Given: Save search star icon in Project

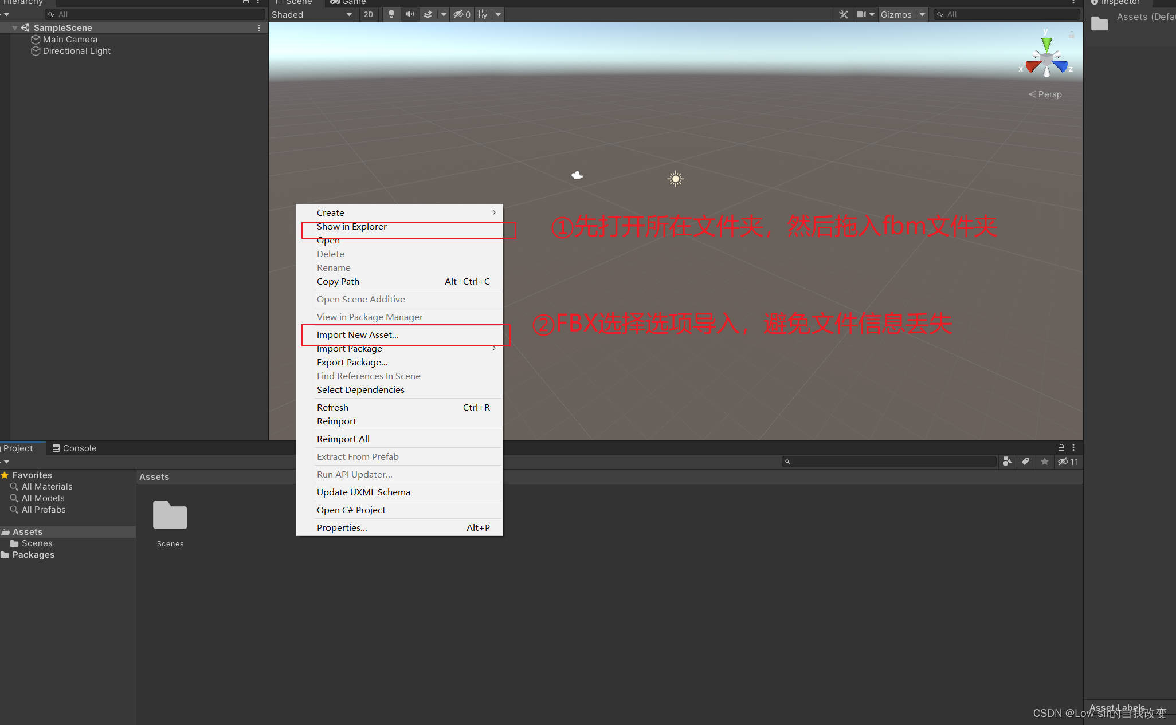Looking at the screenshot, I should 1045,462.
